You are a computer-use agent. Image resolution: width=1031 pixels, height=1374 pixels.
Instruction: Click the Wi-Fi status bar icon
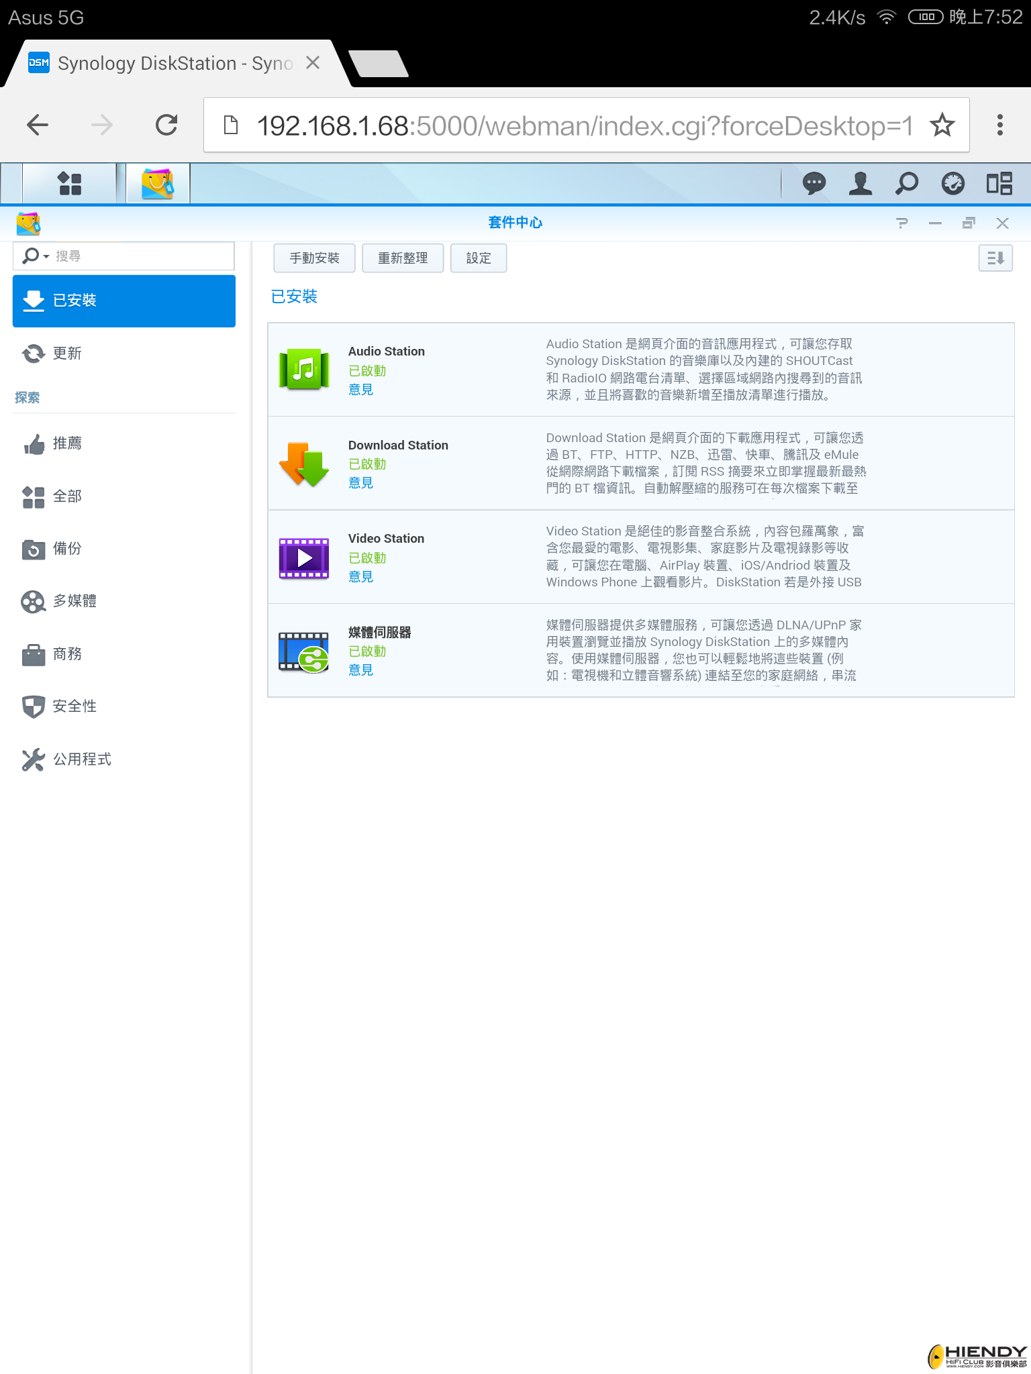coord(887,17)
